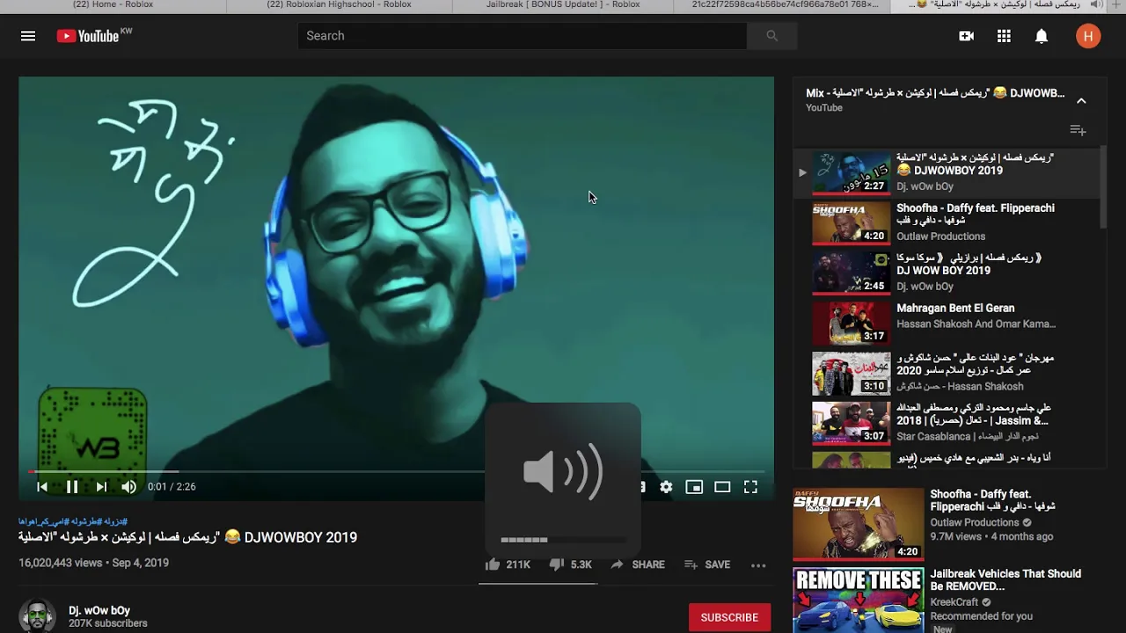Mute the tab via its speaker icon

point(1095,5)
